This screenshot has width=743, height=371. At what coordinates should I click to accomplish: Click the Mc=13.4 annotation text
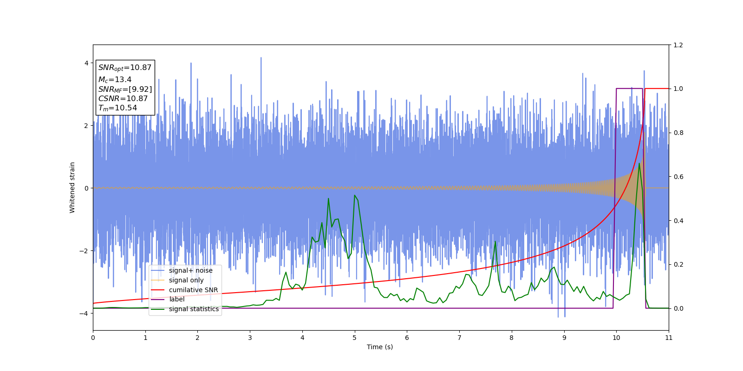115,80
